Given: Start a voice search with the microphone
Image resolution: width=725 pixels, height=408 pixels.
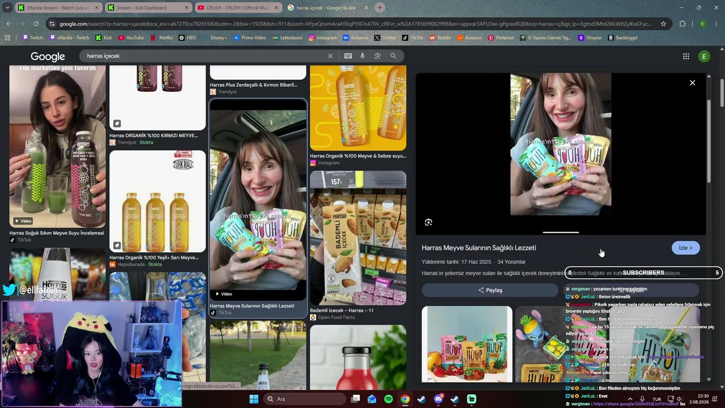Looking at the screenshot, I should 363,56.
